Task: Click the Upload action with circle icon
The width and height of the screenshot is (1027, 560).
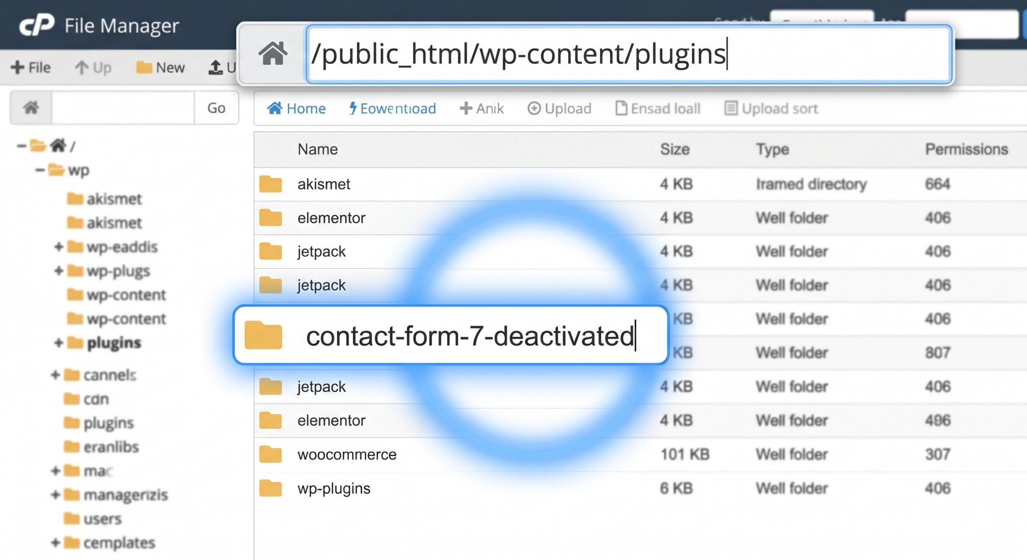Action: [559, 108]
